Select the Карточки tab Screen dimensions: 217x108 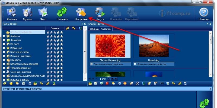pos(107,29)
